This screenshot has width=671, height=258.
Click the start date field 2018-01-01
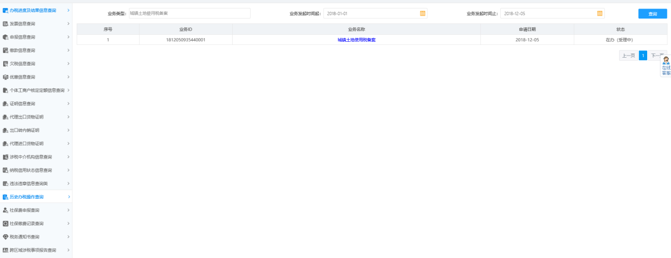pos(375,13)
